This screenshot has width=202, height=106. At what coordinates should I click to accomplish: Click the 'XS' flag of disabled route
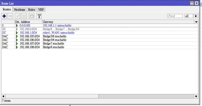click(x=4, y=29)
